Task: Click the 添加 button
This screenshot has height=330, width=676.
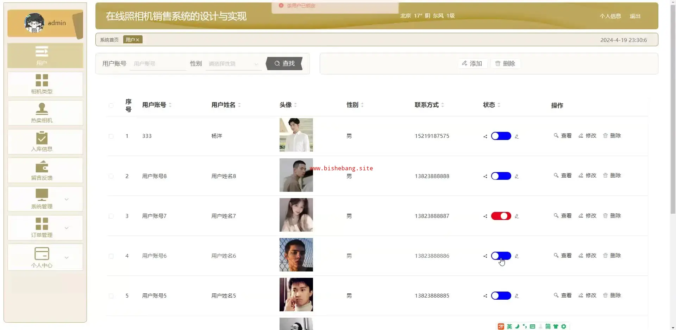Action: (x=472, y=63)
